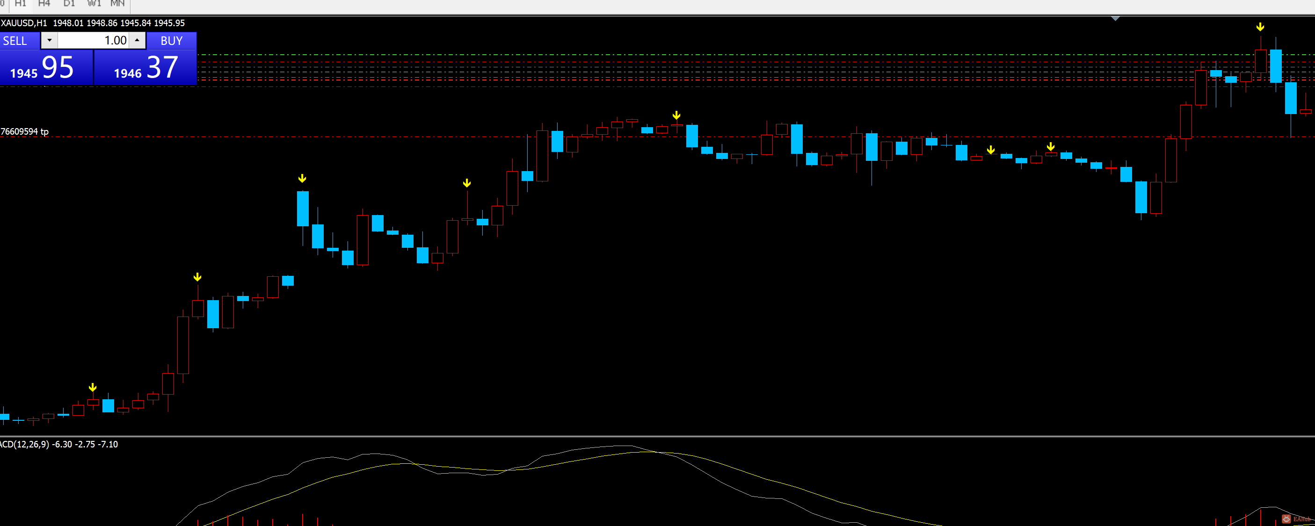The height and width of the screenshot is (526, 1315).
Task: Switch to the D1 timeframe tab
Action: pos(69,4)
